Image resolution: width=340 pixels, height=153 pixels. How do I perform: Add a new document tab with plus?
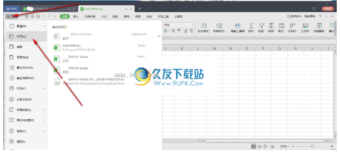click(x=139, y=9)
